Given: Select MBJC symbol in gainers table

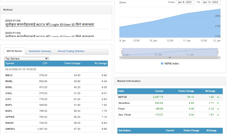Looking at the screenshot, I should tap(9, 75).
